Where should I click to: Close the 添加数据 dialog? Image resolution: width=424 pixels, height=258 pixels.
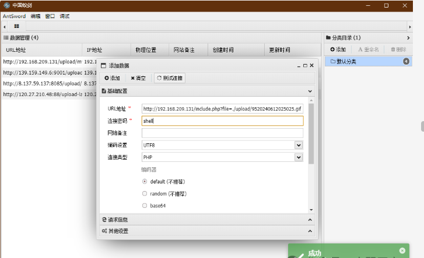coord(312,65)
